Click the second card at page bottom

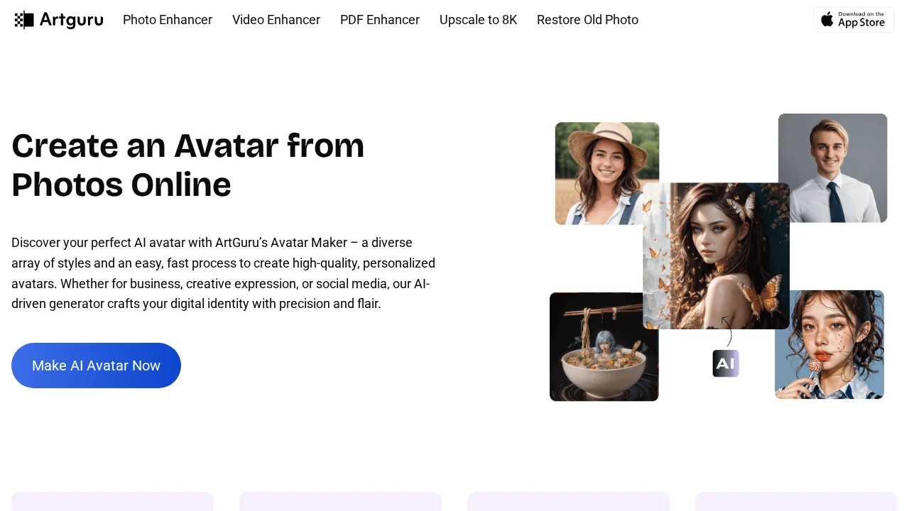point(340,504)
